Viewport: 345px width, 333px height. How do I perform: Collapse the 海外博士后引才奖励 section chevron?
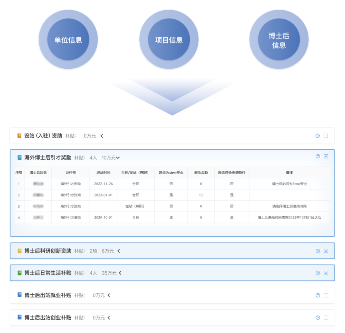118,158
